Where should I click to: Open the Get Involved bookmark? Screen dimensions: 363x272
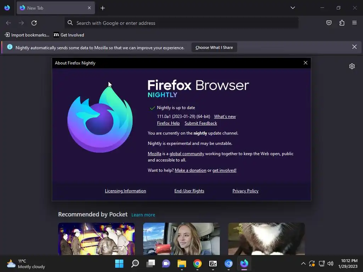[x=69, y=35]
